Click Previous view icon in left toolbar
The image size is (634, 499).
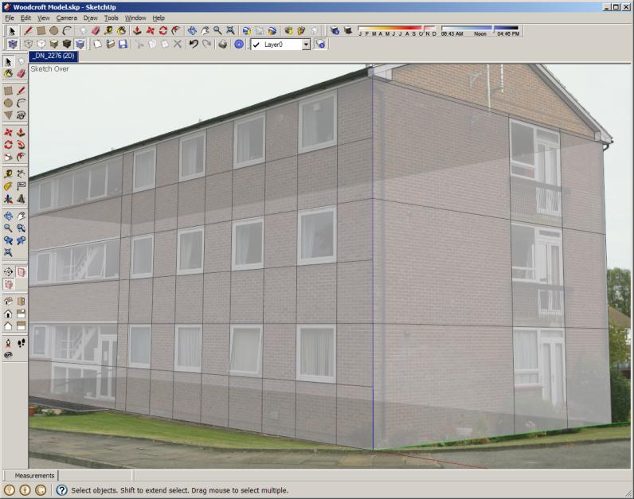point(8,240)
